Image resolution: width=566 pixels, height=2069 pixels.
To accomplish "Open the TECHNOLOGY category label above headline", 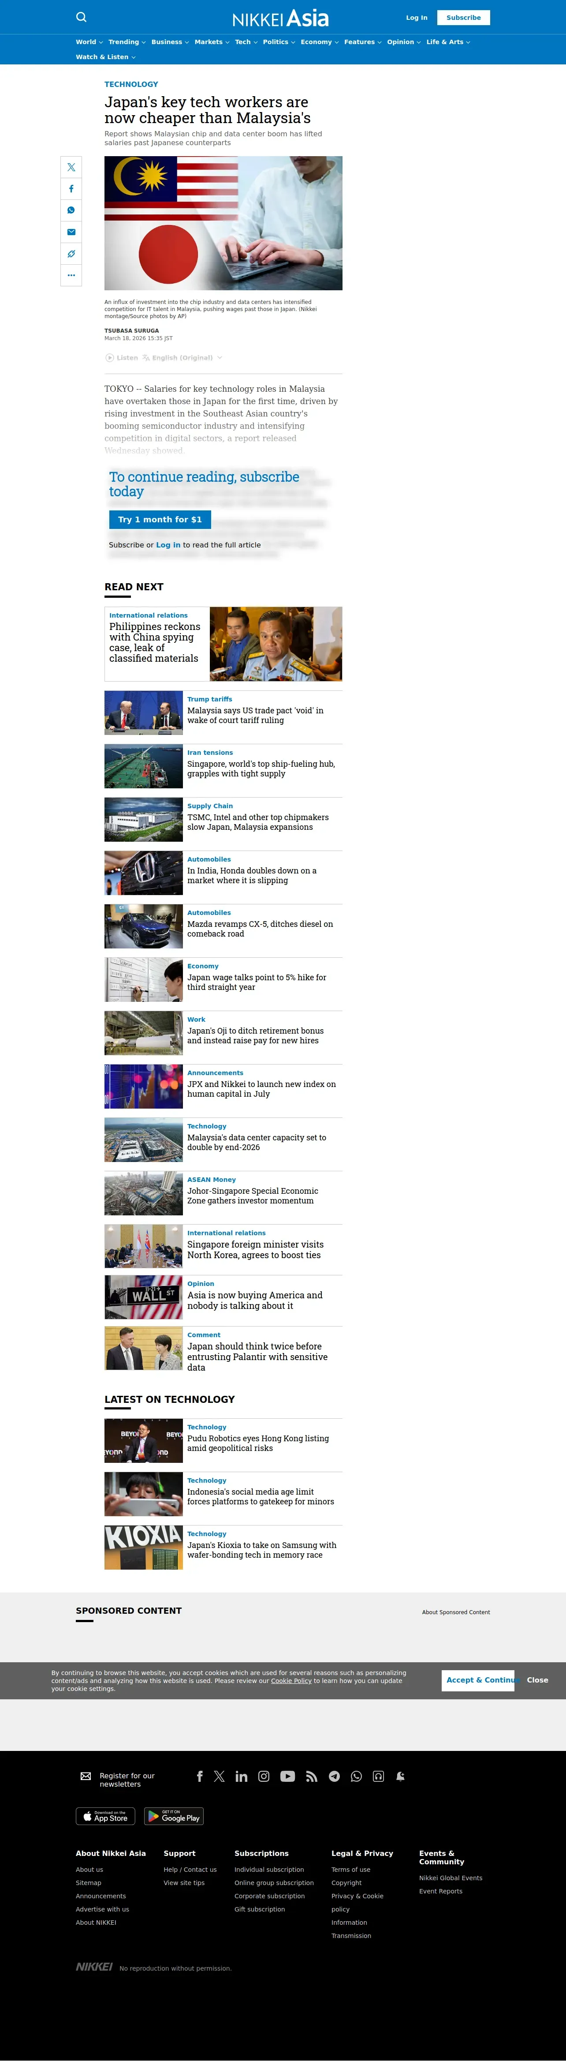I will (x=131, y=84).
